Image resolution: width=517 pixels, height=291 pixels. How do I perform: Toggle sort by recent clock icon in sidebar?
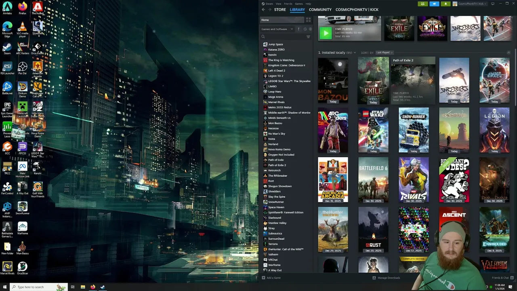(x=305, y=29)
